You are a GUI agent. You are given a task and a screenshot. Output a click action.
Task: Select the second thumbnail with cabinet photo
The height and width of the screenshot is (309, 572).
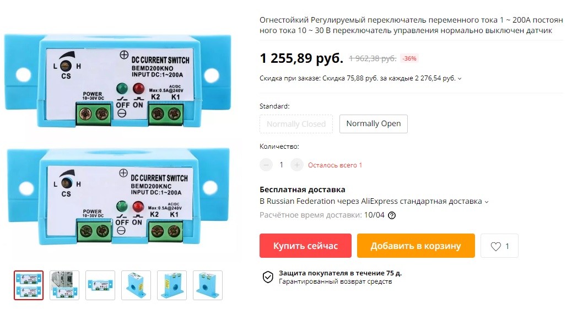tap(64, 285)
